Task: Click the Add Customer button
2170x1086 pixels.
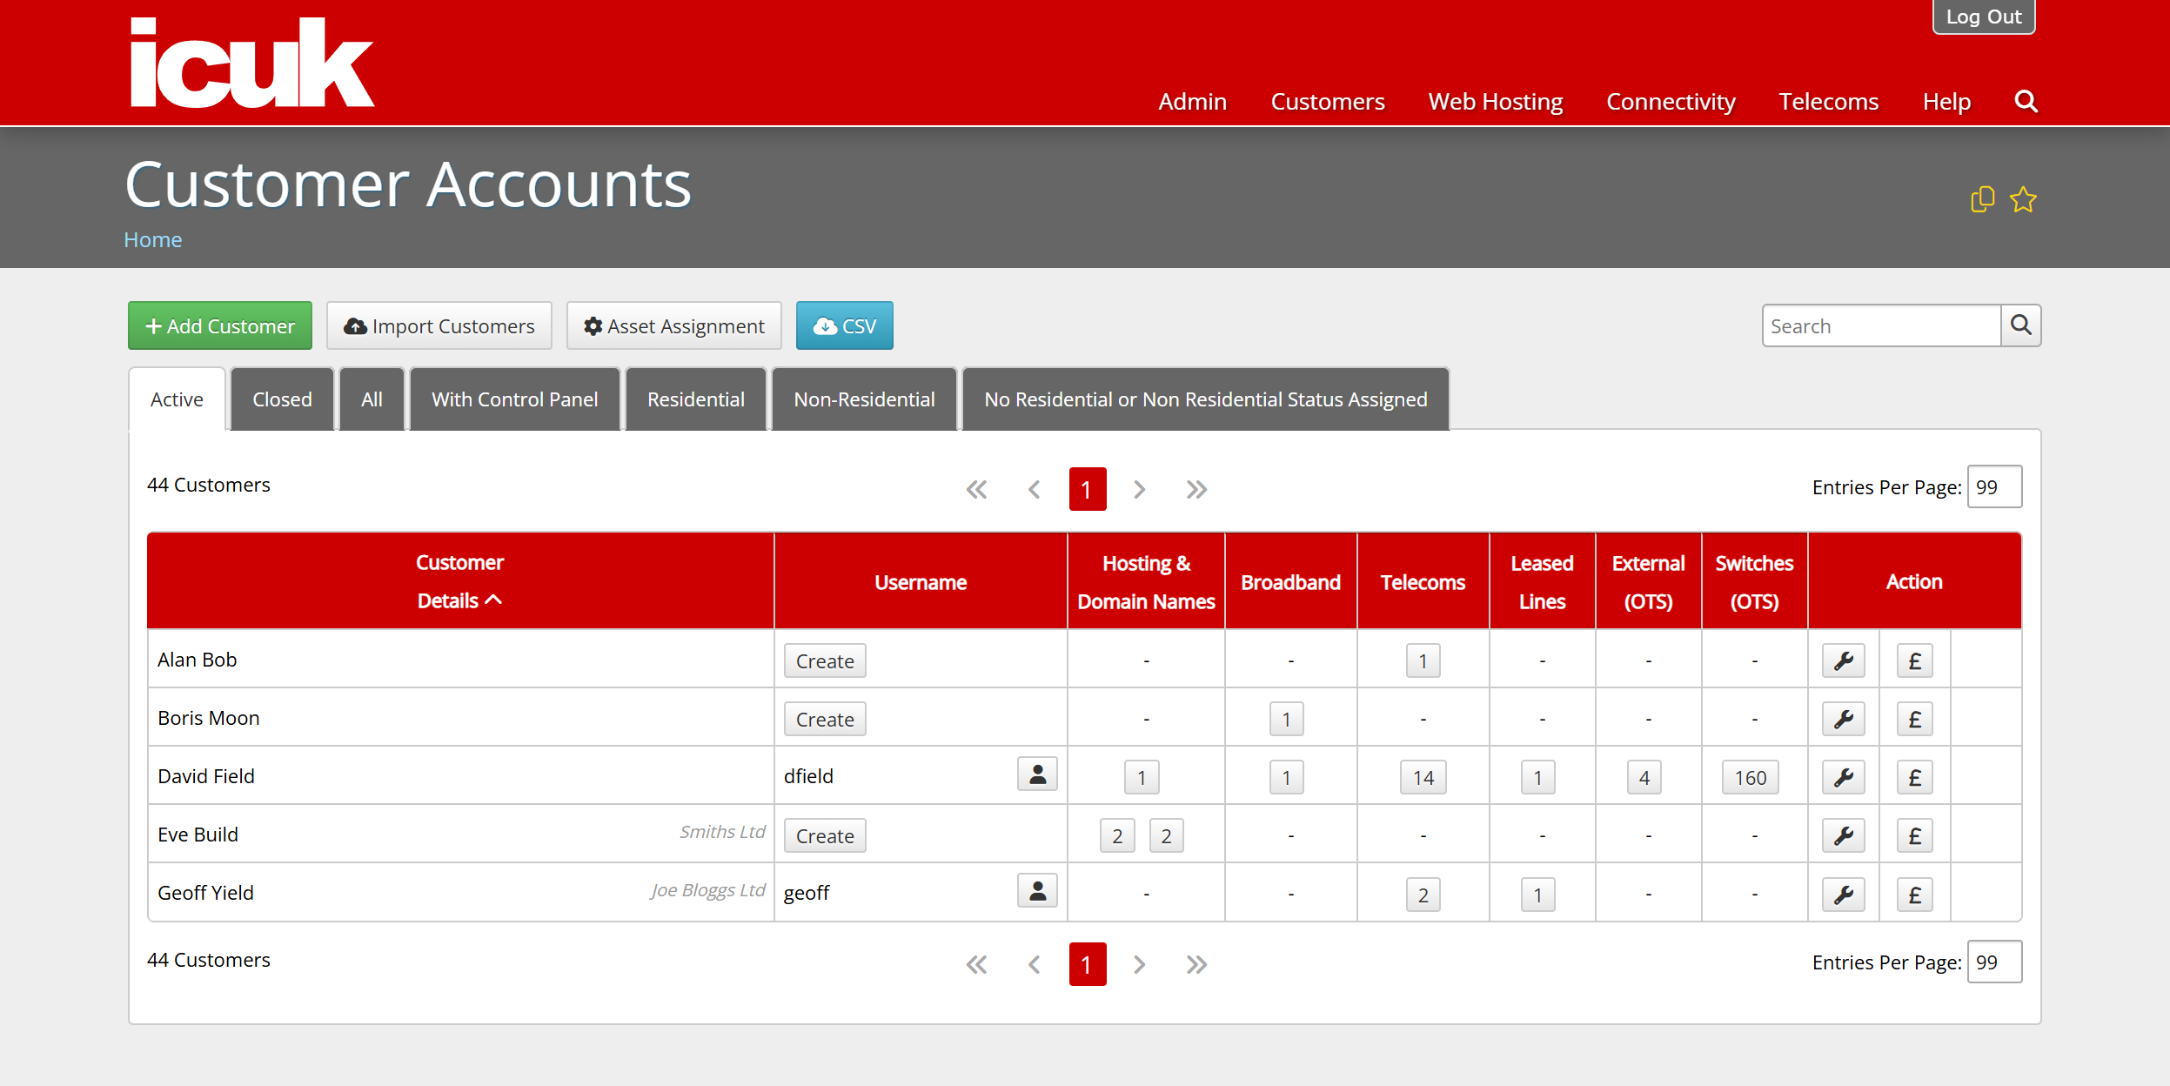Action: pos(220,325)
